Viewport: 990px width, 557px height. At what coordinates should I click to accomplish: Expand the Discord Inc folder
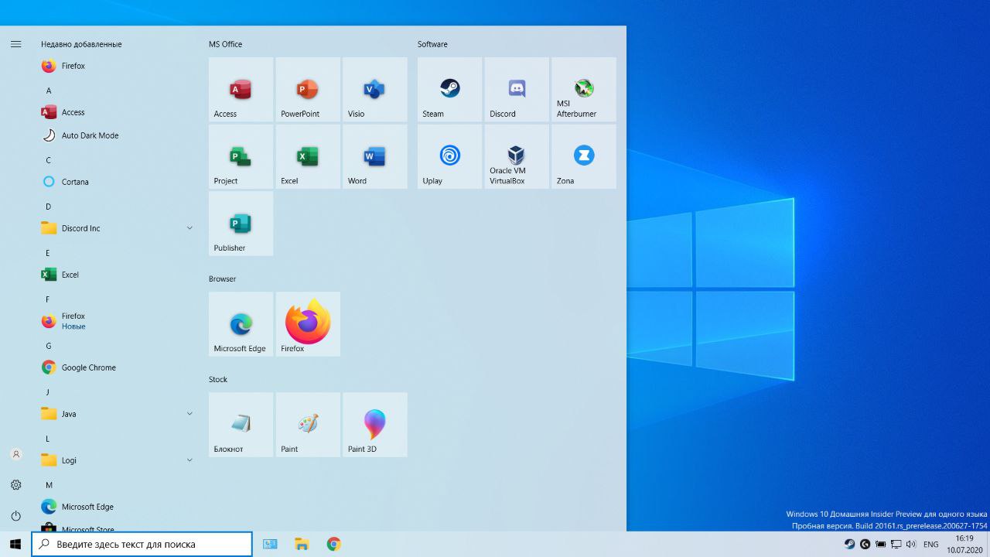tap(117, 228)
